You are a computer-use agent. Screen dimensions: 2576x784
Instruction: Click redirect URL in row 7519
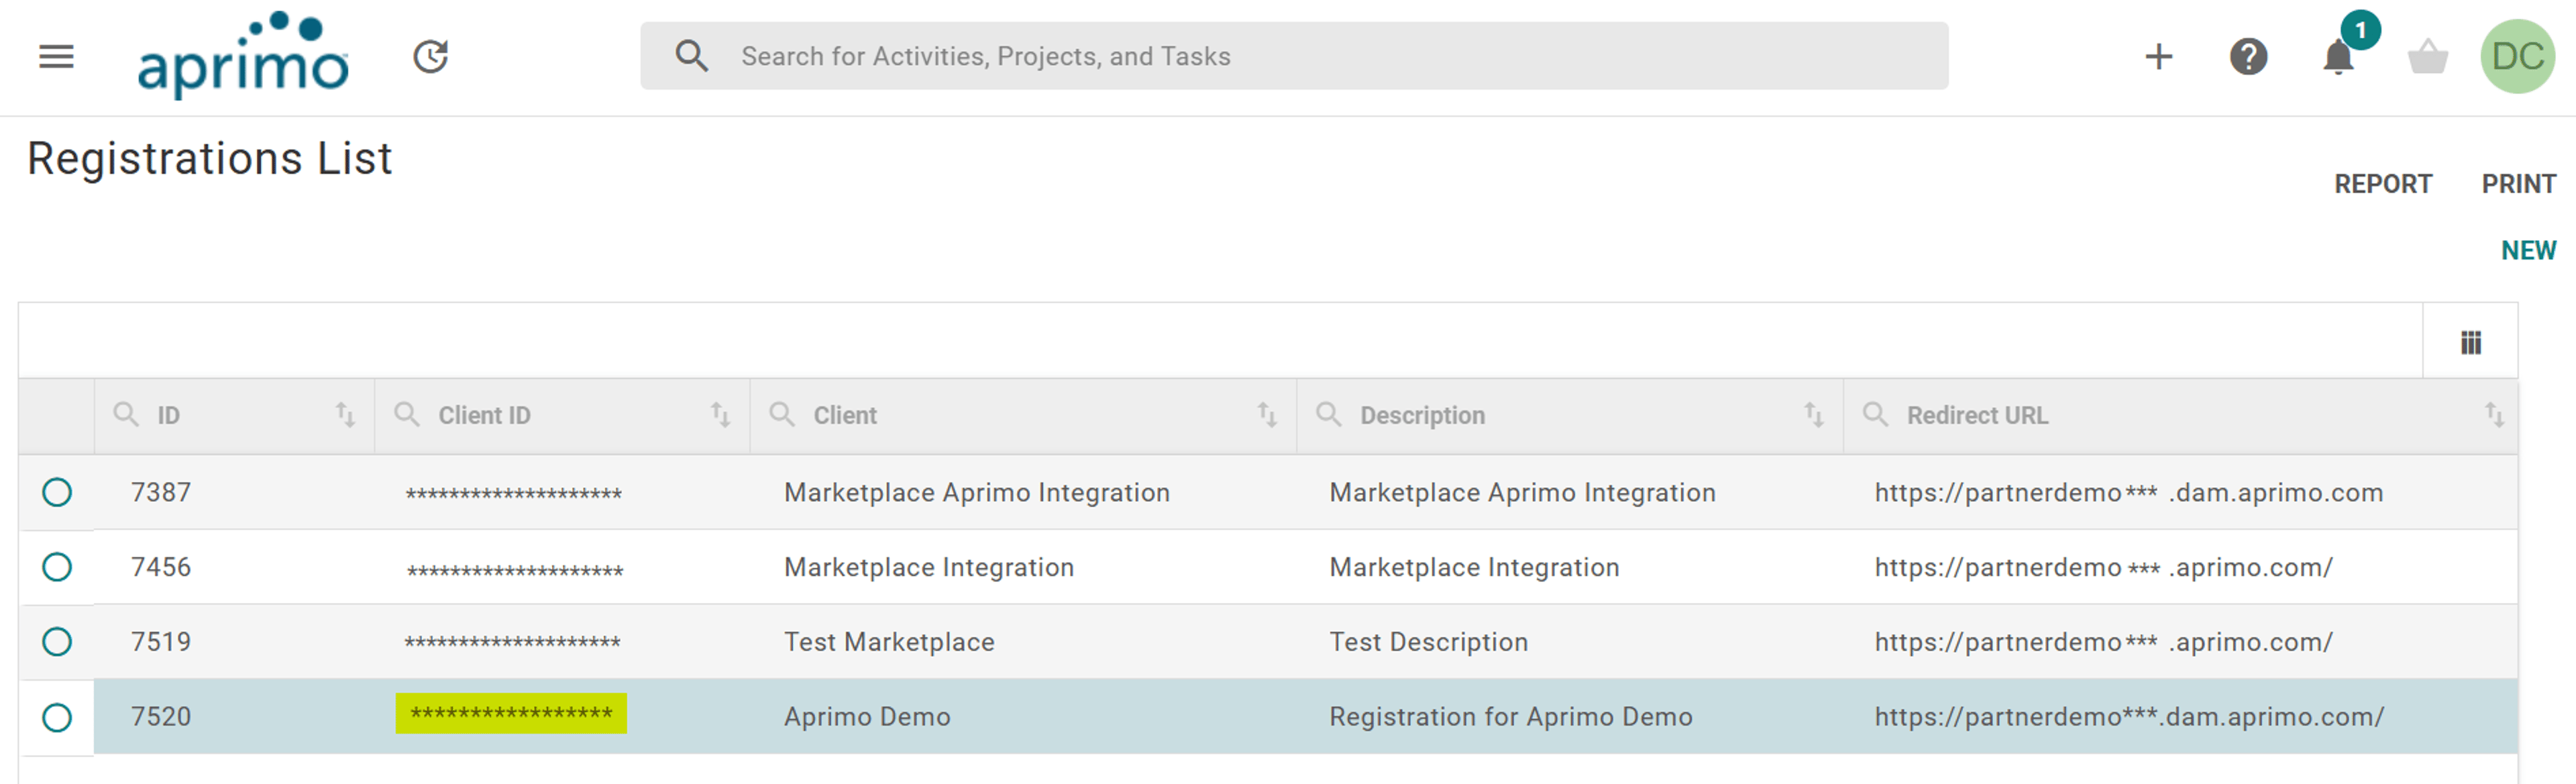(2104, 642)
